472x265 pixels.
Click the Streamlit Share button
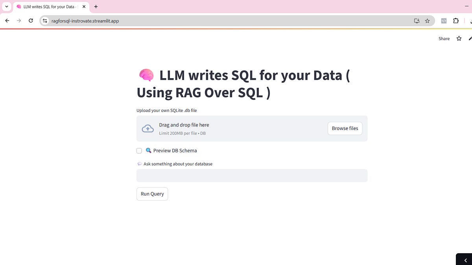coord(444,38)
